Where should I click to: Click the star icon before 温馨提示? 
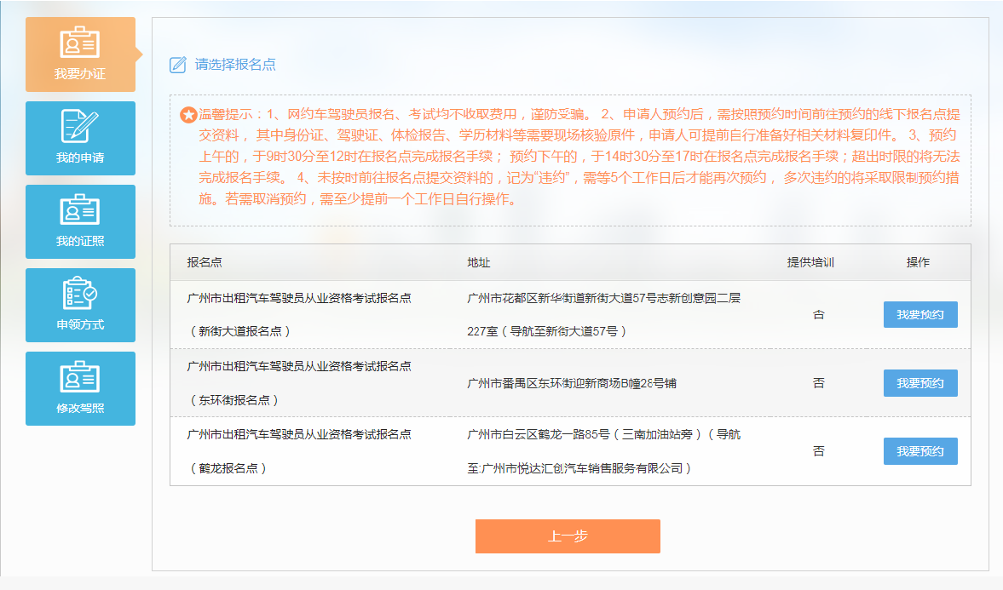tap(188, 115)
